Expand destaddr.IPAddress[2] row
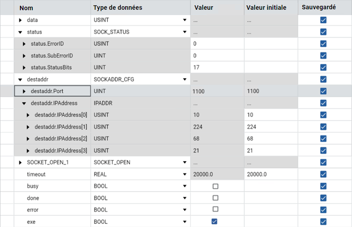 tap(28, 139)
